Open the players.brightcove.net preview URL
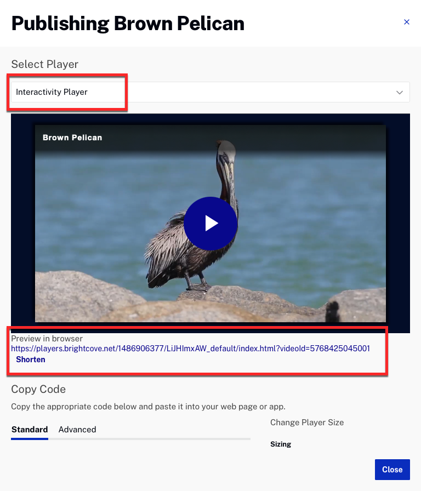The width and height of the screenshot is (421, 491). [x=190, y=349]
